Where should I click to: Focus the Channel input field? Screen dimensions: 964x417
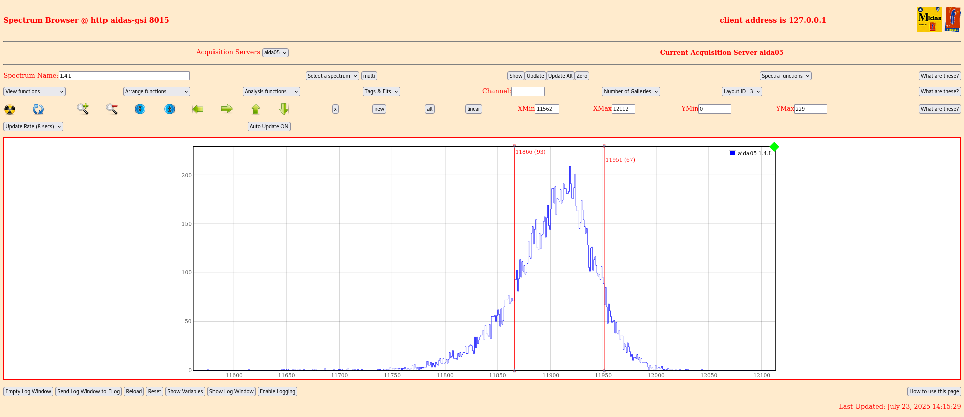tap(528, 91)
